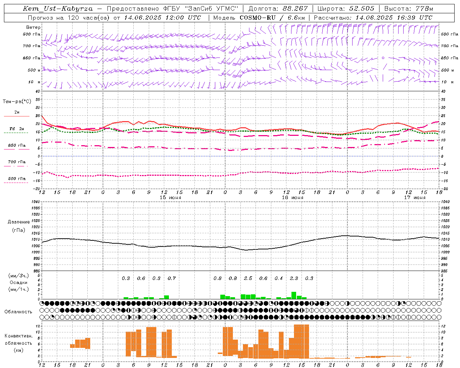Click the 'Модель COSMO-RU / 6.6км' model label

pyautogui.click(x=259, y=18)
